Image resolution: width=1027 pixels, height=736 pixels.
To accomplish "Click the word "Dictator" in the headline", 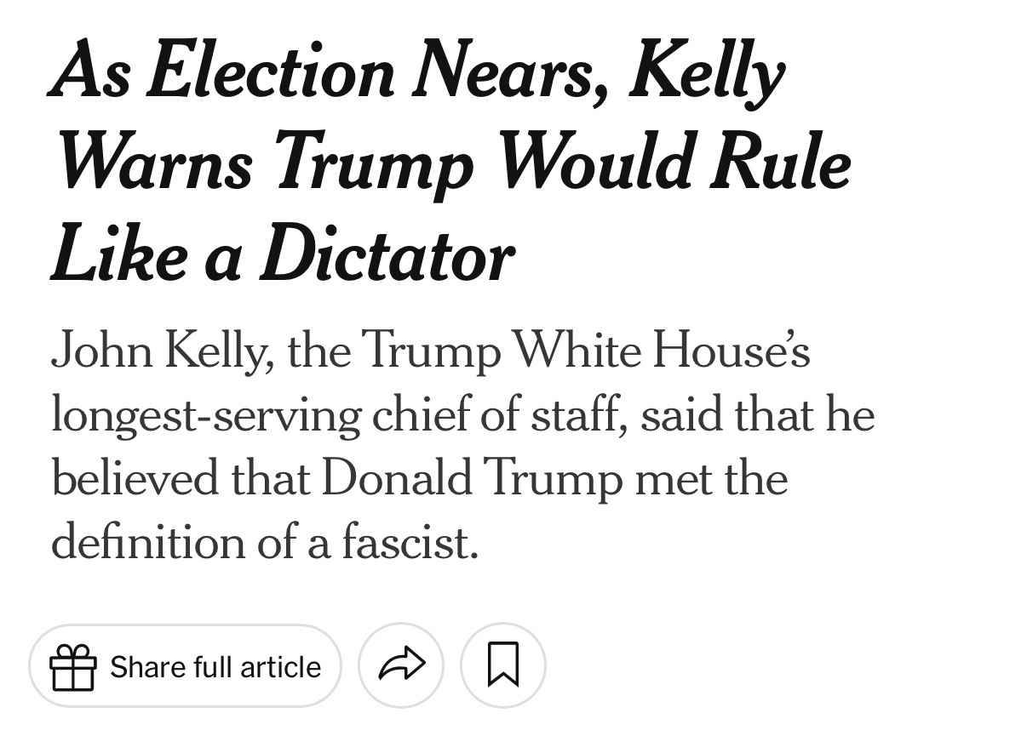I will coord(387,254).
